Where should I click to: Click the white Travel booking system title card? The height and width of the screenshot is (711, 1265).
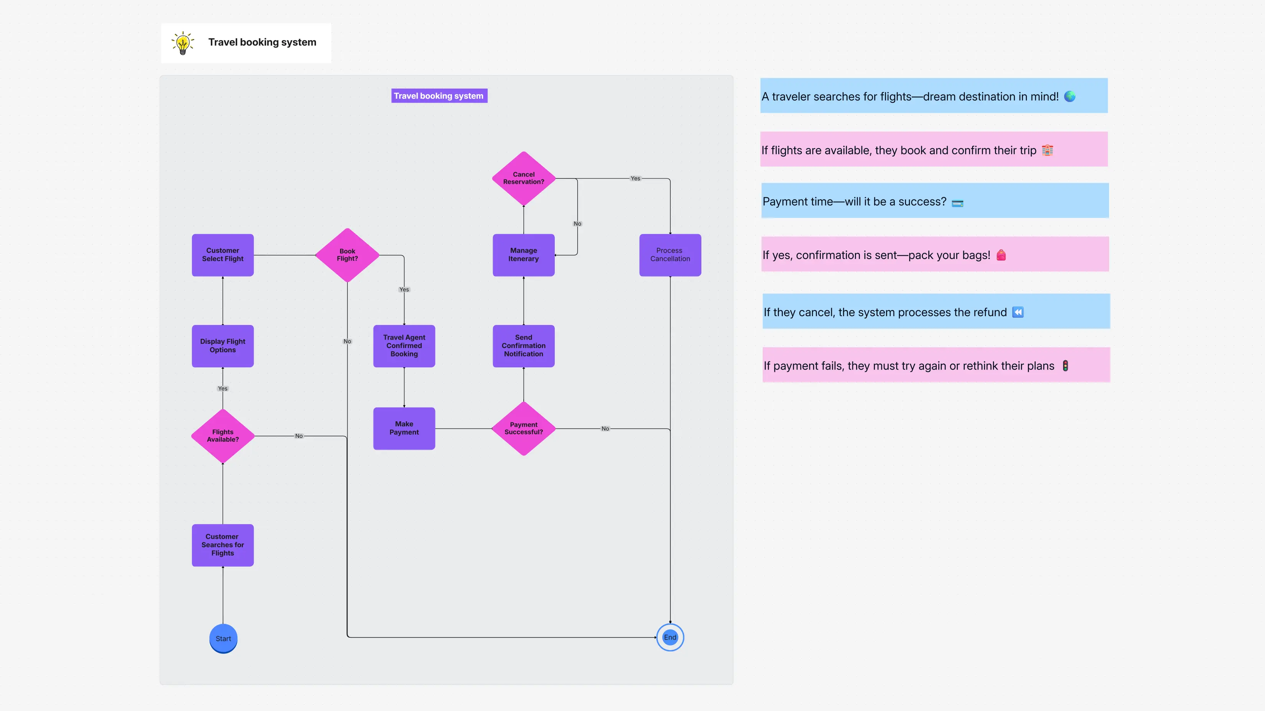(246, 43)
